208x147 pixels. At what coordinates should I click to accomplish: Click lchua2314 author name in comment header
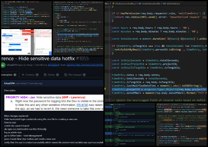tap(9, 83)
